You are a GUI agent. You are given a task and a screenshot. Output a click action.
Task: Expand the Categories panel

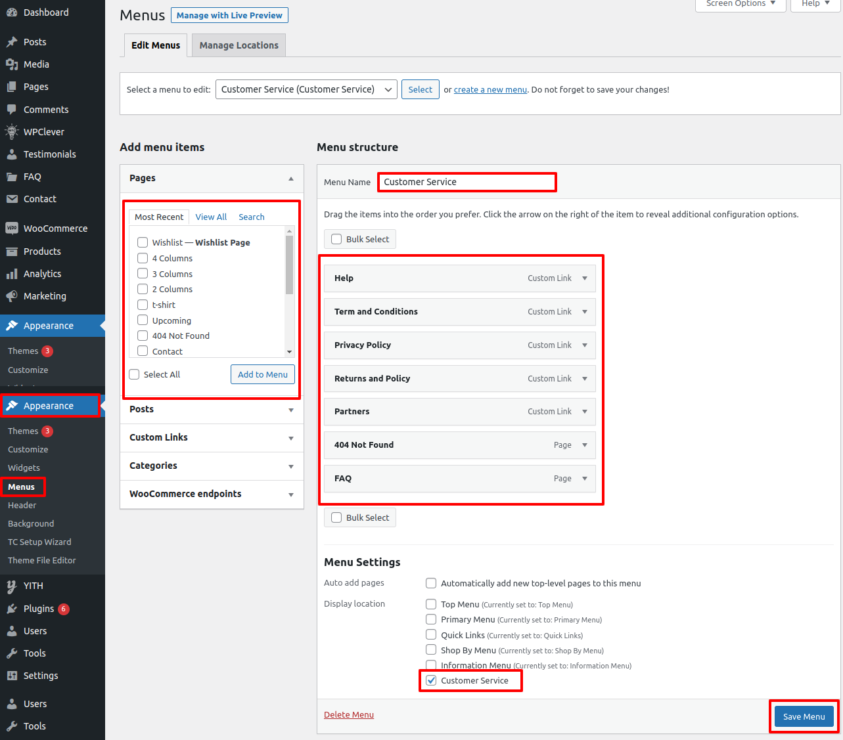pyautogui.click(x=212, y=466)
